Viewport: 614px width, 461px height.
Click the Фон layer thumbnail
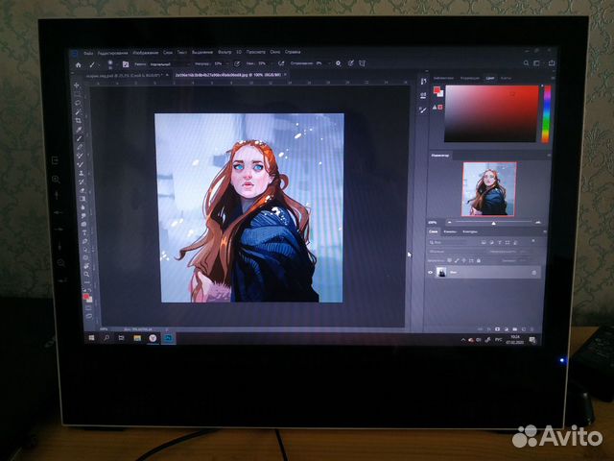441,272
